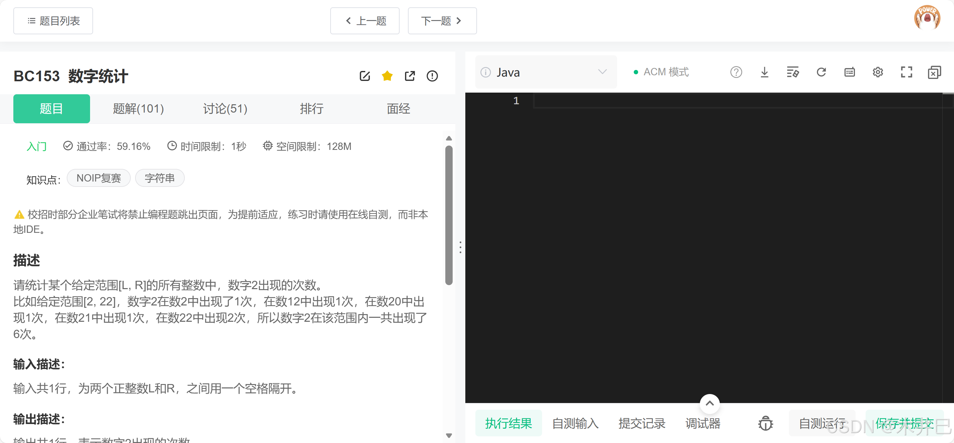This screenshot has width=954, height=443.
Task: Click the edit note icon beside title
Action: [364, 76]
